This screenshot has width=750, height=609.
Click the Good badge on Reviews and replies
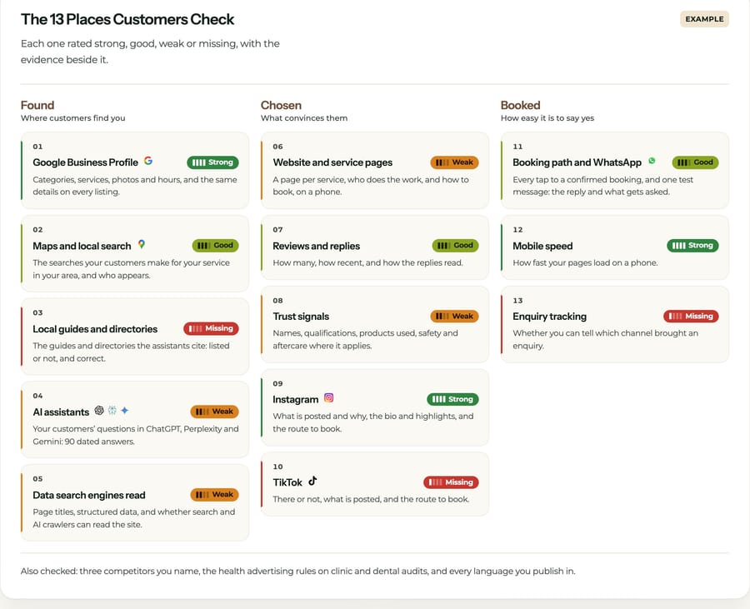point(455,246)
